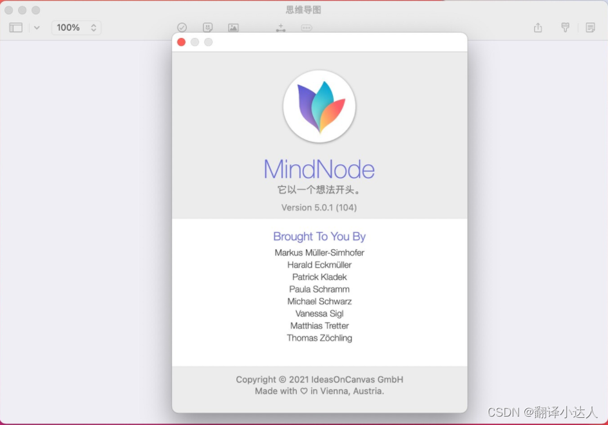
Task: Click the add node connection icon
Action: point(281,28)
